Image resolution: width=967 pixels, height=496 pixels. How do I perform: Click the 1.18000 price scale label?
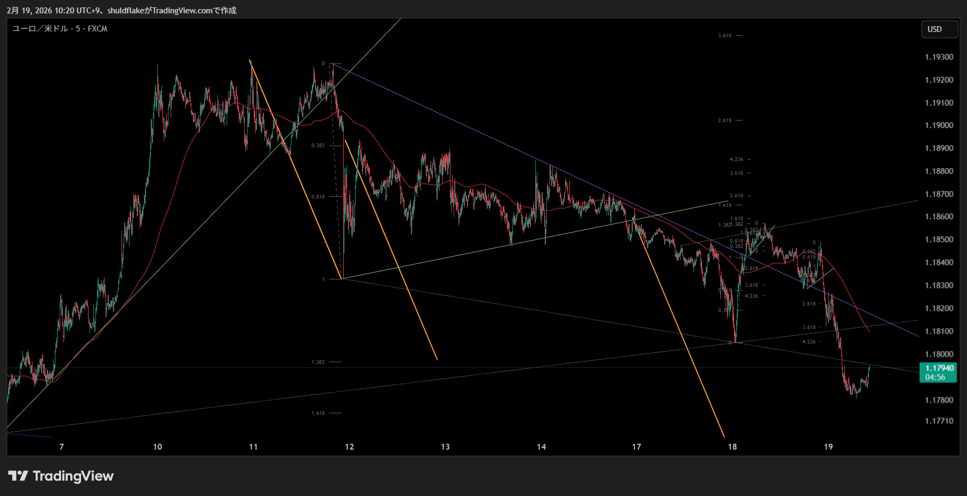click(x=939, y=354)
